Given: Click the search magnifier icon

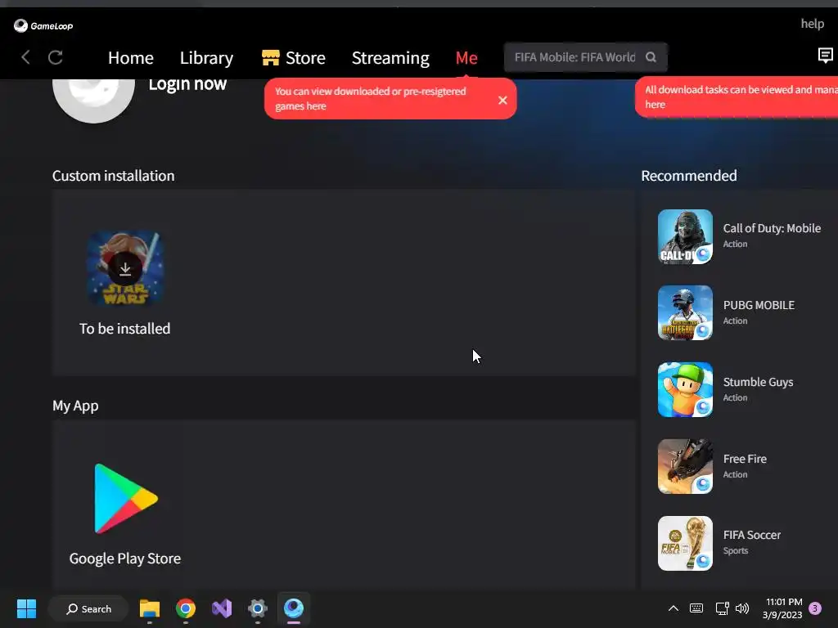Looking at the screenshot, I should coord(651,57).
